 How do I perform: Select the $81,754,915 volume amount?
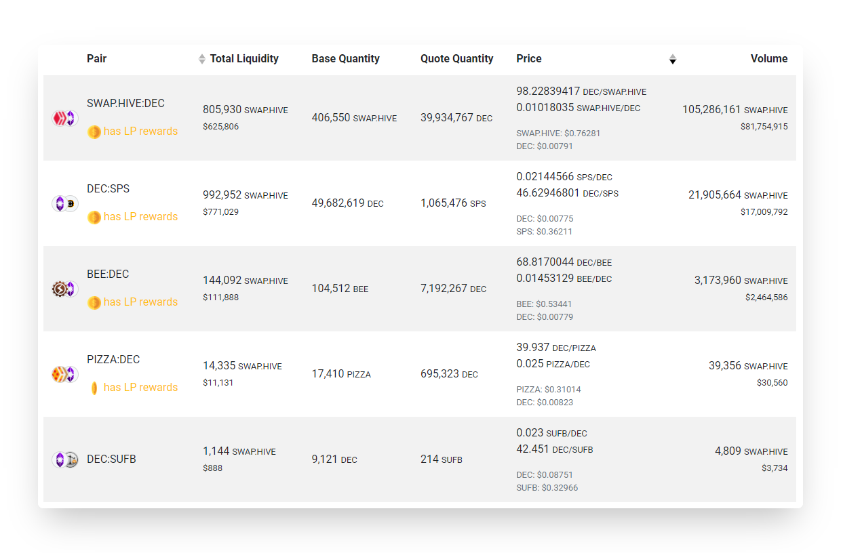point(764,126)
